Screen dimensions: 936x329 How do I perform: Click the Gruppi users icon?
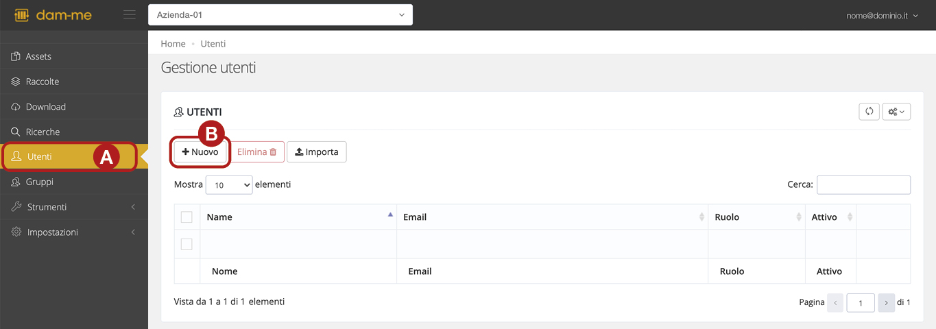click(16, 182)
